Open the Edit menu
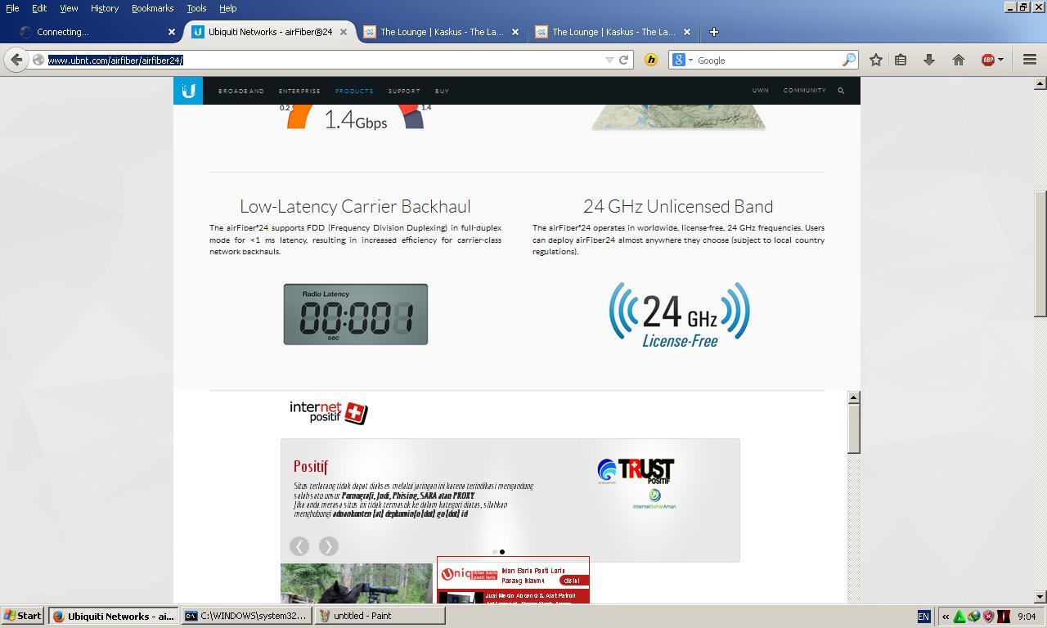This screenshot has height=628, width=1047. click(x=39, y=8)
